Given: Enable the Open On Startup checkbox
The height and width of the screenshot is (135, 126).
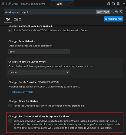Looking at the screenshot, I should tap(10, 106).
